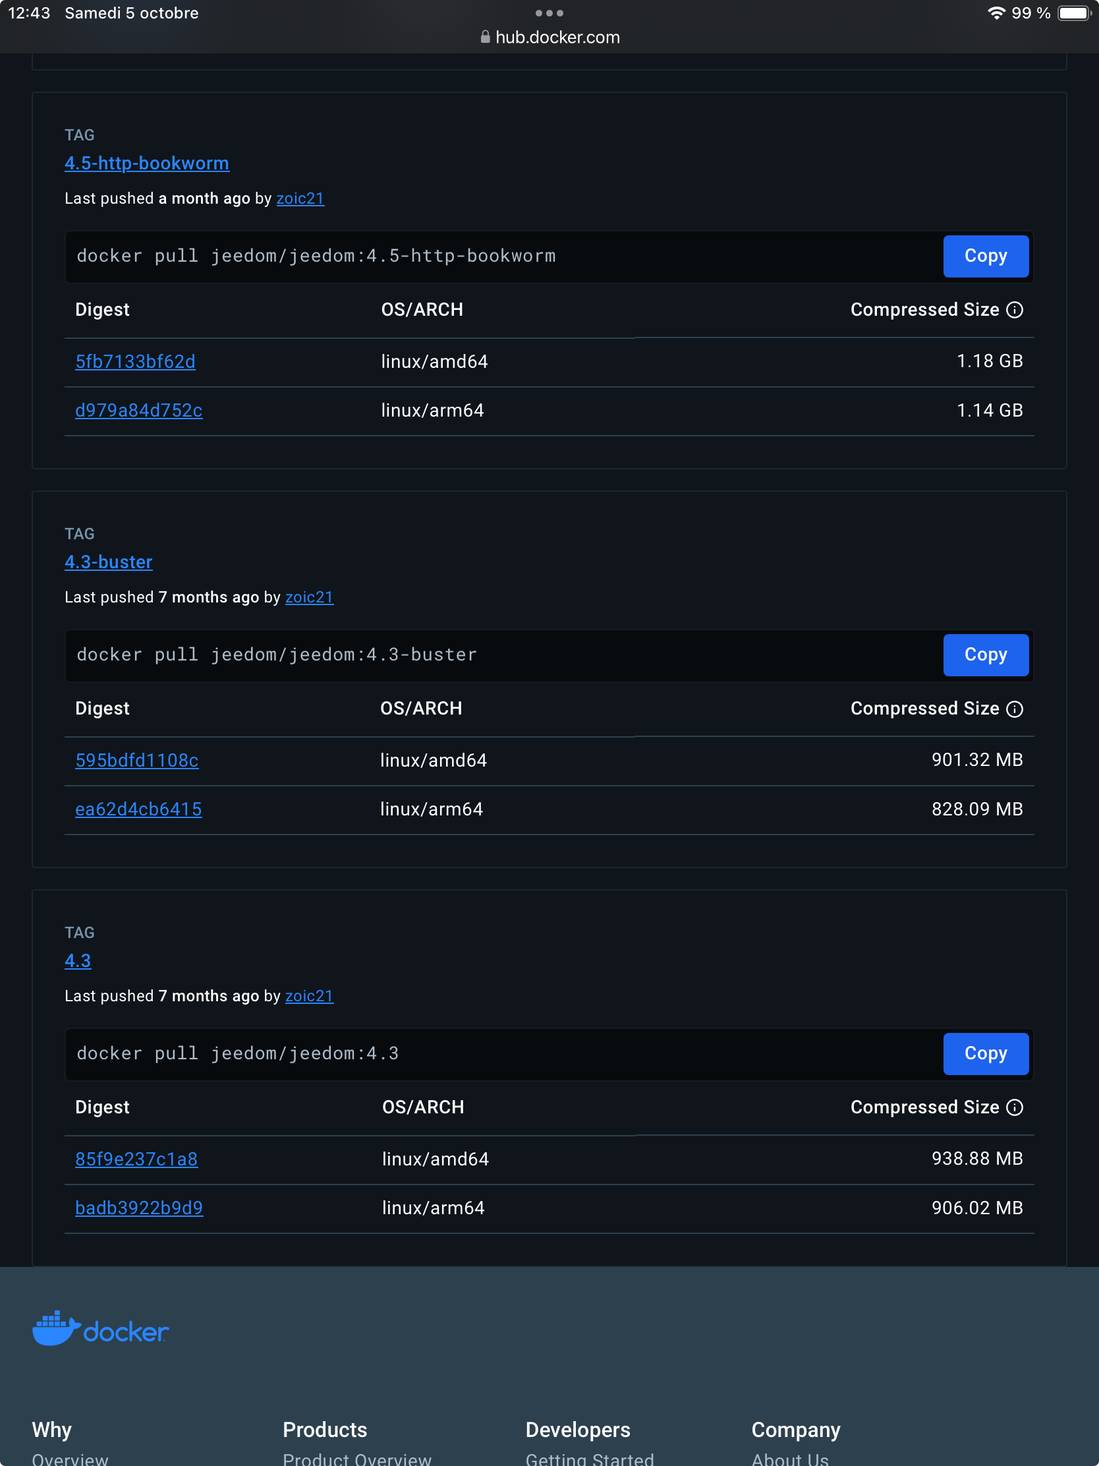The image size is (1099, 1466).
Task: Tap the battery indicator icon
Action: (x=1074, y=13)
